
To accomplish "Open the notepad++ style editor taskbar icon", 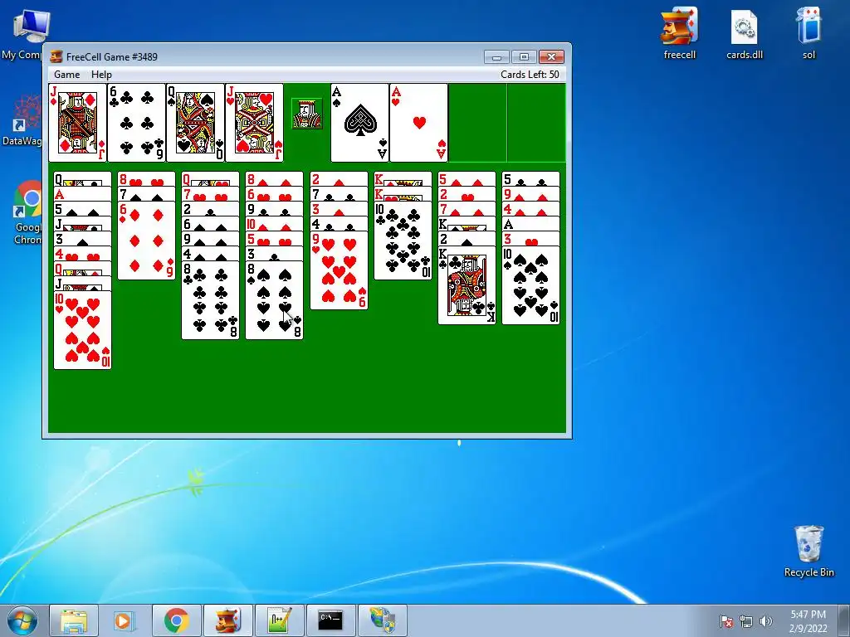I will pyautogui.click(x=279, y=620).
